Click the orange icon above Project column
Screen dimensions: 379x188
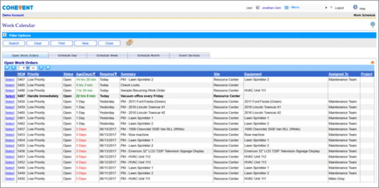pos(372,63)
